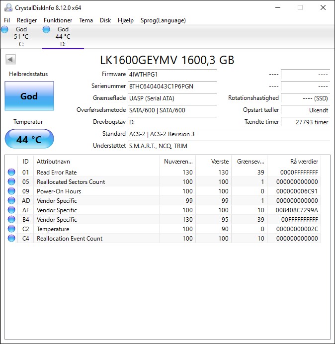The height and width of the screenshot is (344, 335).
Task: Open the Tema menu
Action: point(86,20)
